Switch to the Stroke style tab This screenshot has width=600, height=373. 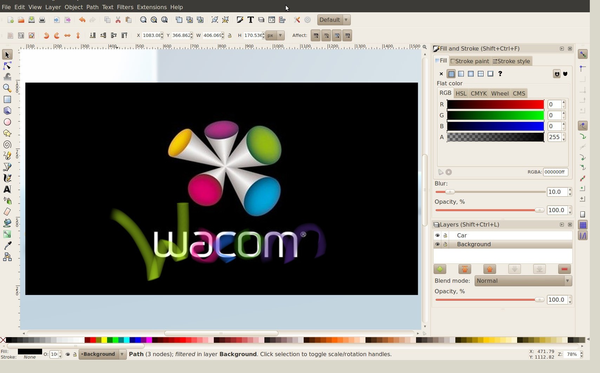point(512,61)
